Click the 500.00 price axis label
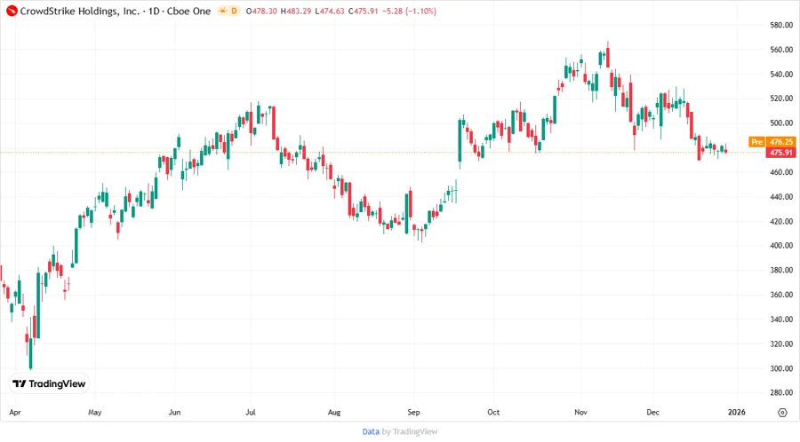Screen dimensions: 800x442 781,122
